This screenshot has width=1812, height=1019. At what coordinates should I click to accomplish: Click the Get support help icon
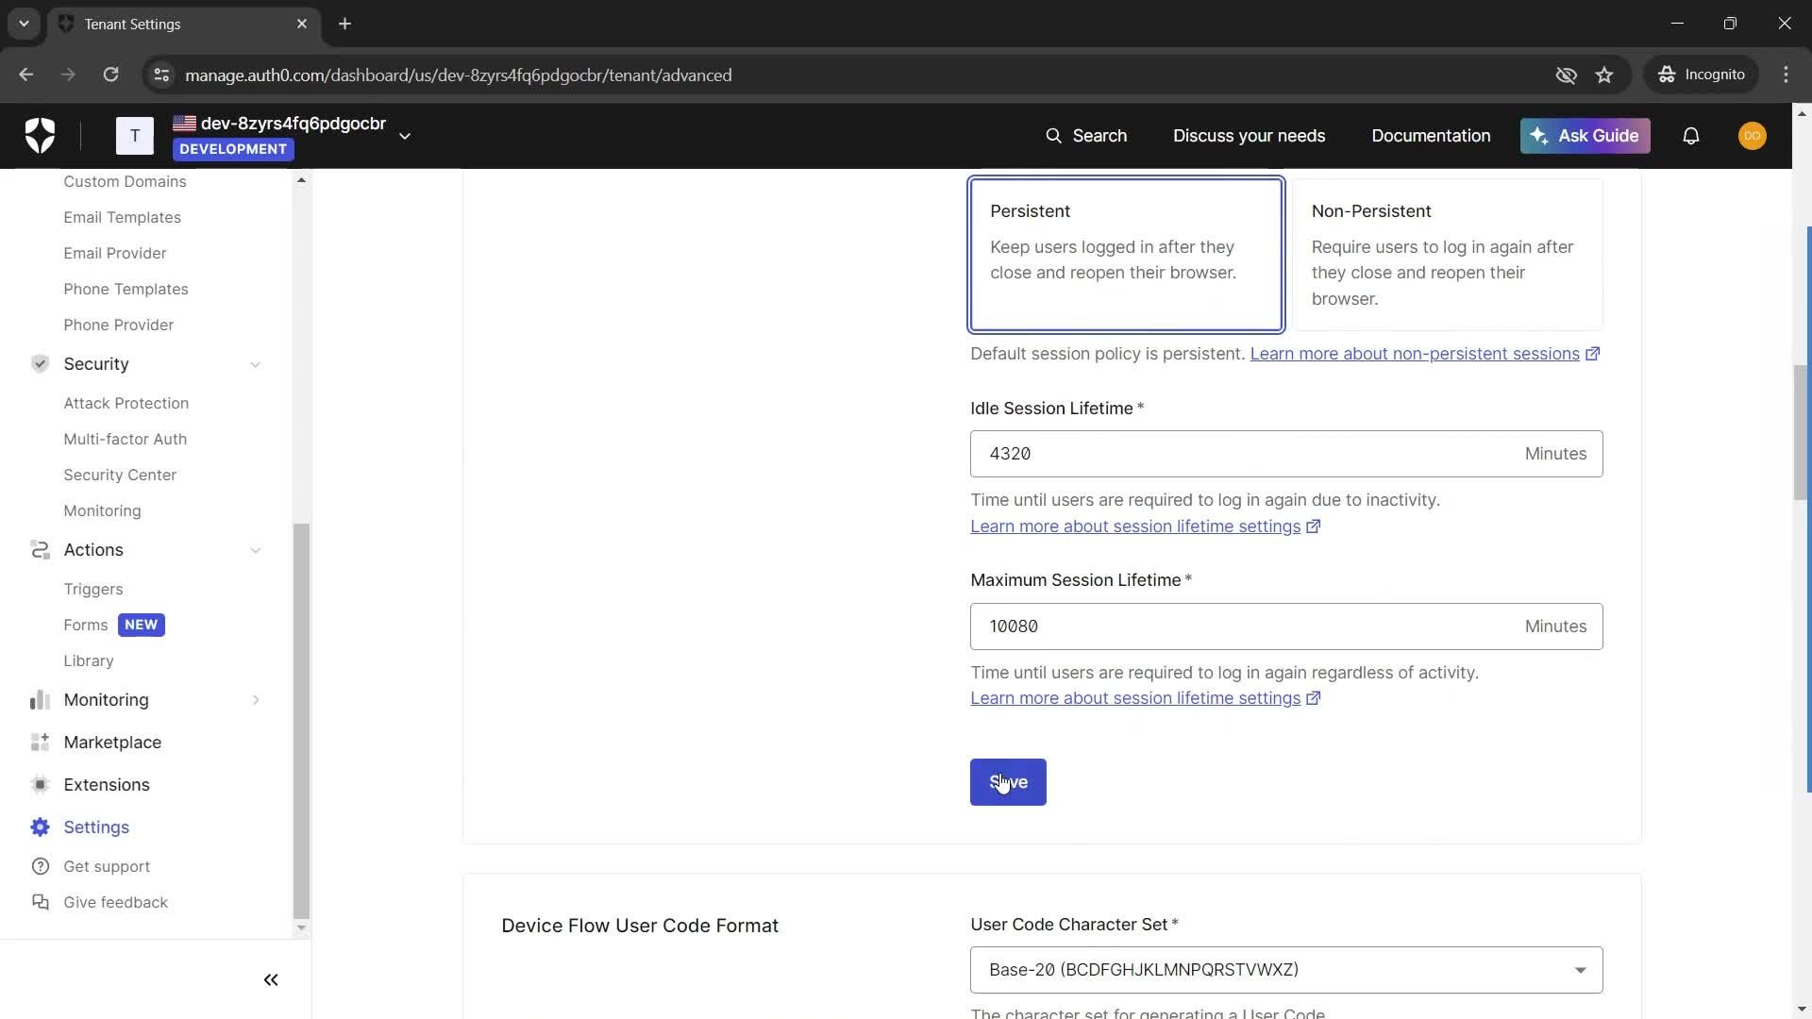tap(40, 866)
